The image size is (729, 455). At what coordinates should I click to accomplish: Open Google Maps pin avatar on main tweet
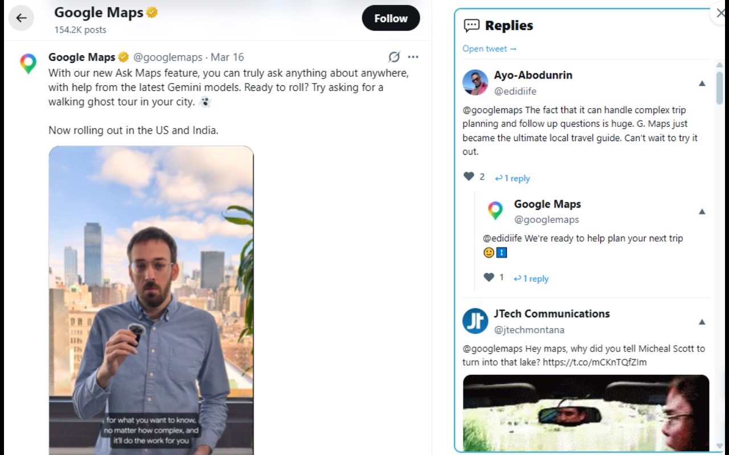(28, 64)
